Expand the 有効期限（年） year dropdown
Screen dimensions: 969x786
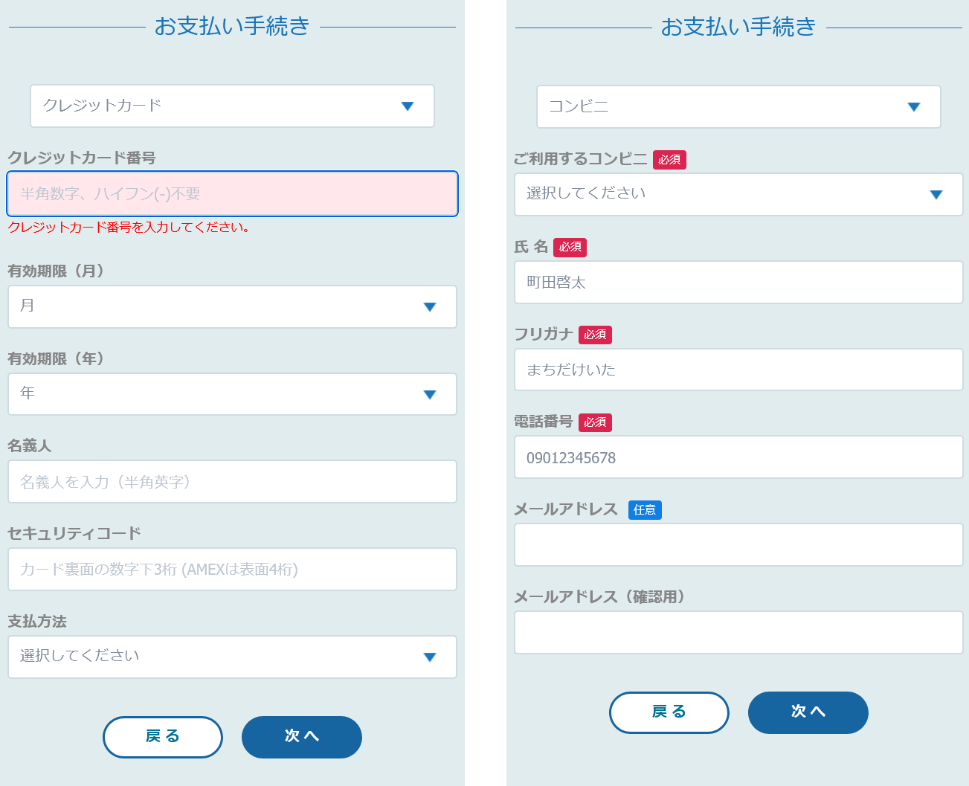(232, 393)
